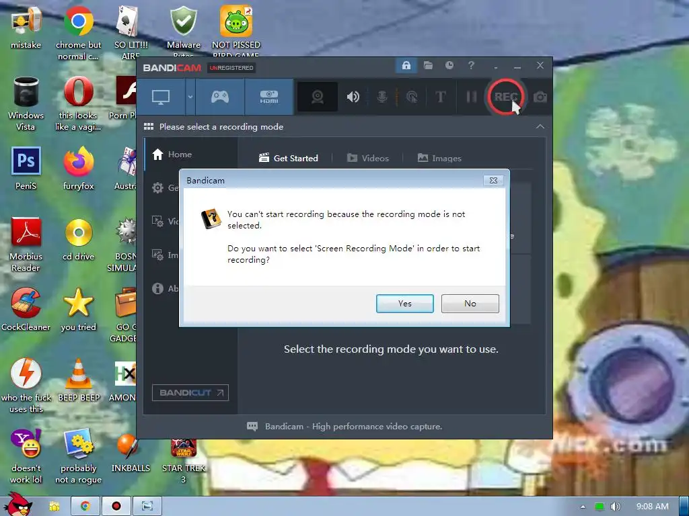Click the red REC record button

505,97
